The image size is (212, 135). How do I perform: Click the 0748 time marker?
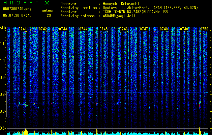click(x=164, y=29)
